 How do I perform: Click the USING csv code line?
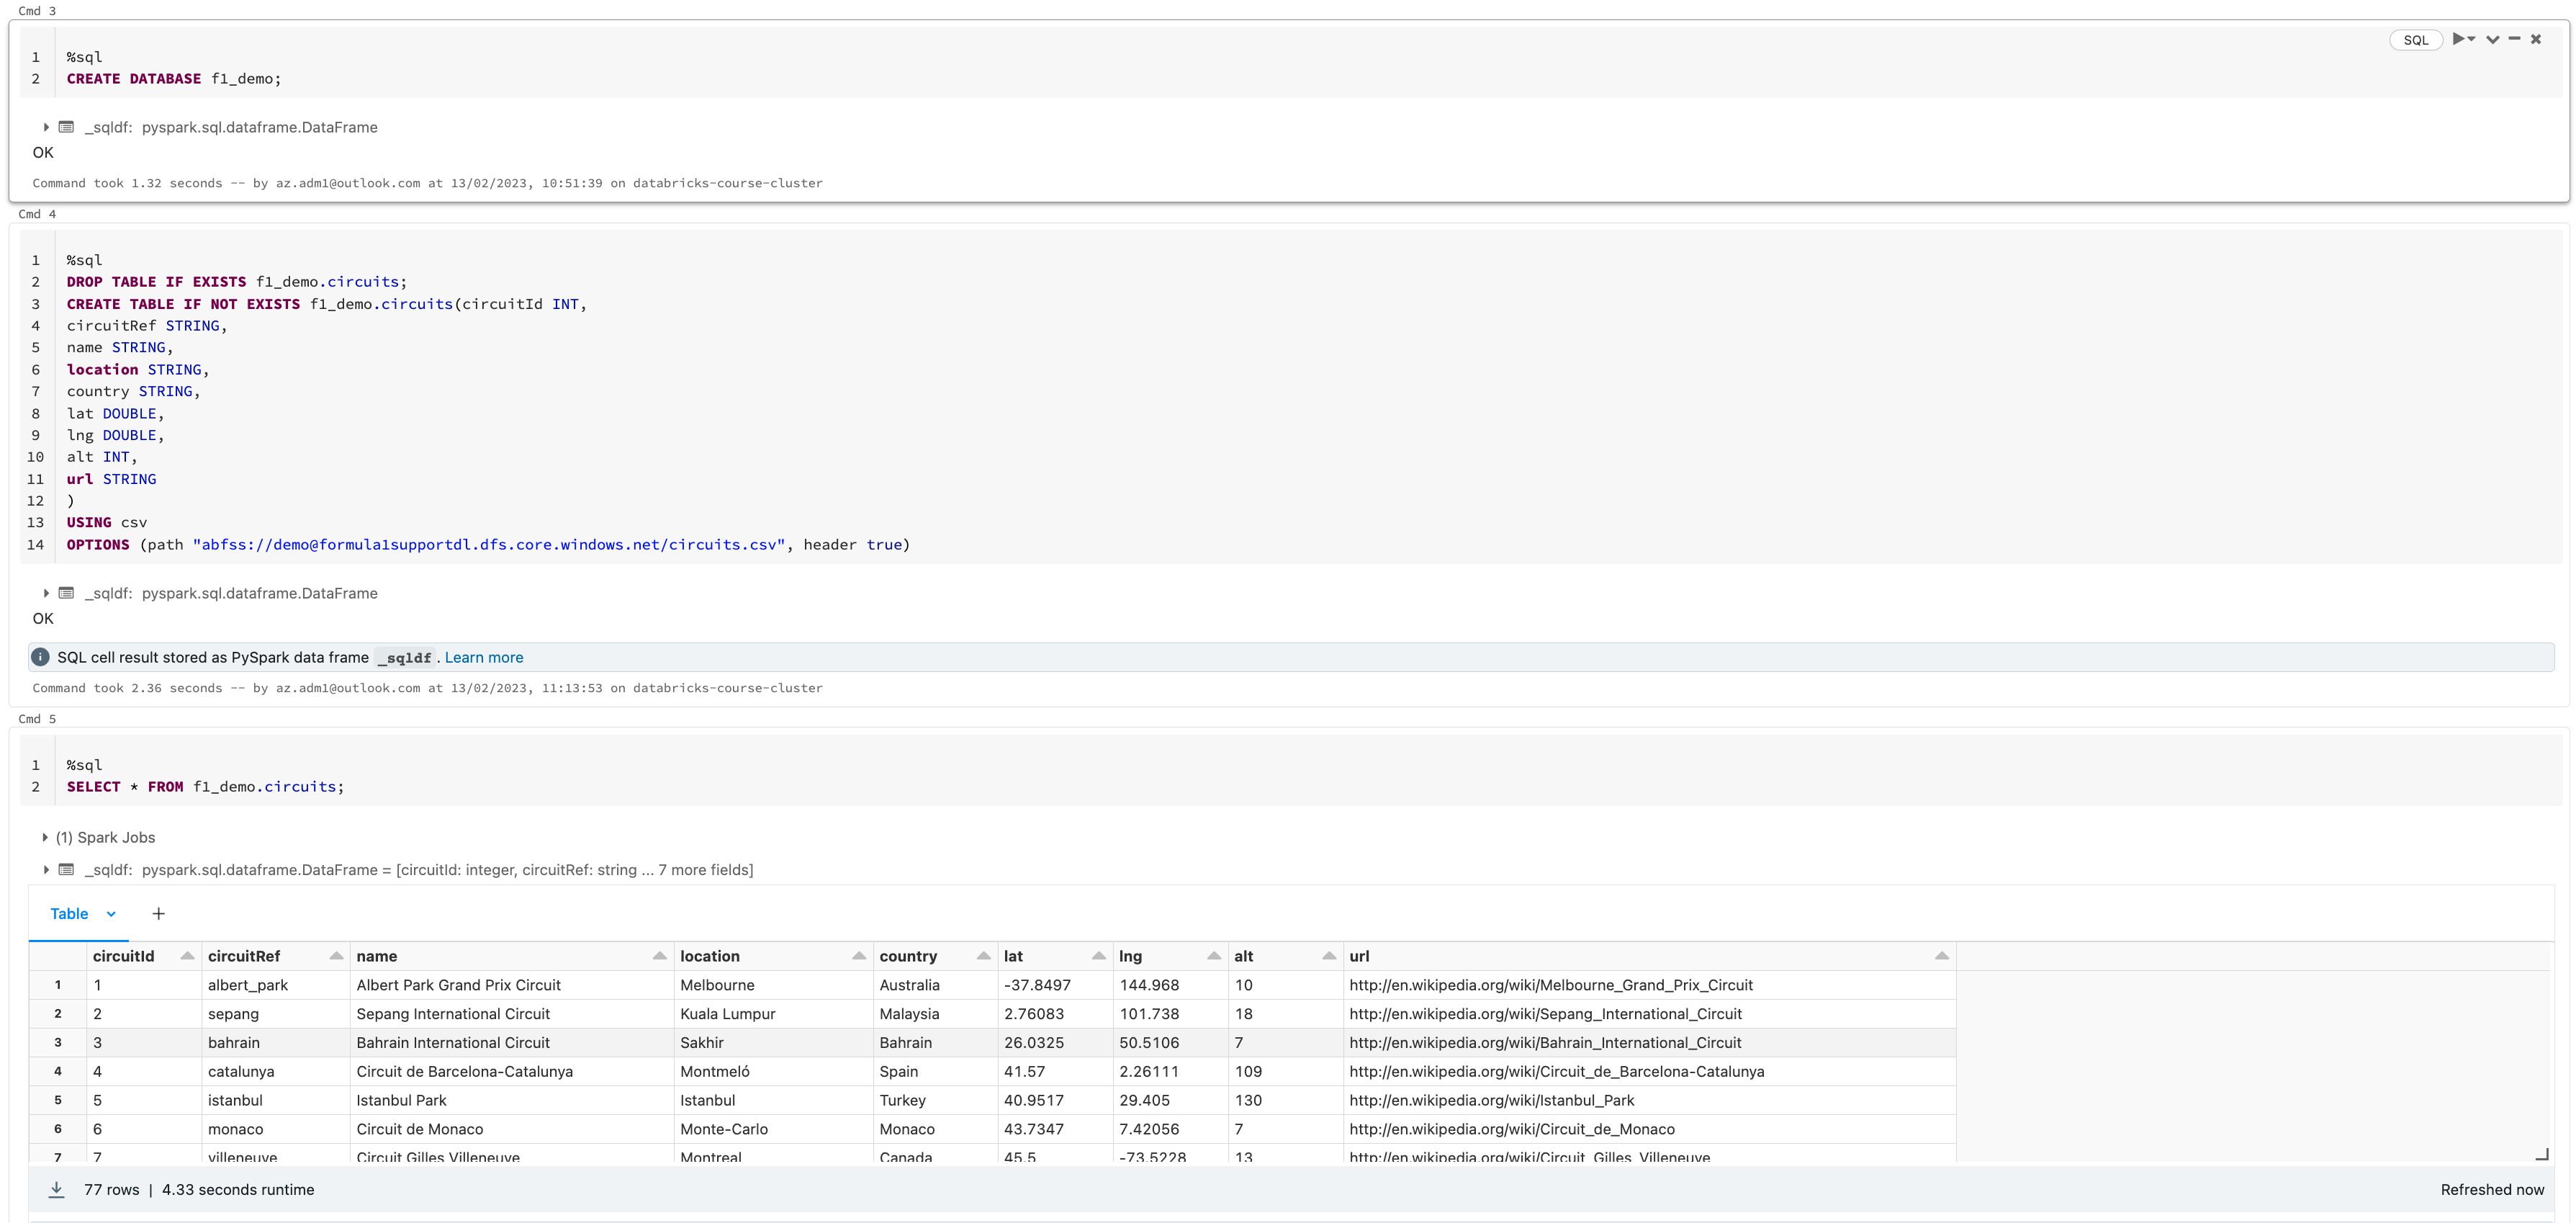coord(107,522)
